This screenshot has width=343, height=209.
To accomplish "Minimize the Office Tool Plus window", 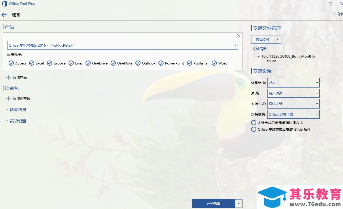I will coord(319,4).
